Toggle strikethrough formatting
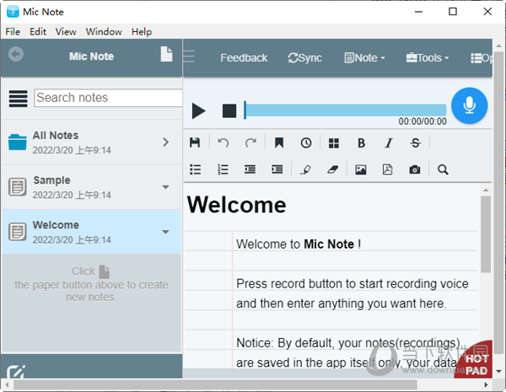Viewport: 506px width, 392px height. (x=416, y=143)
